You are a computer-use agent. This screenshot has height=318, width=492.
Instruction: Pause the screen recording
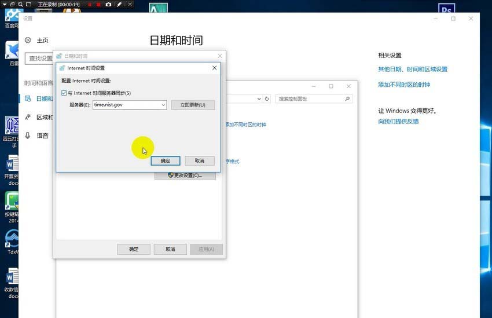pos(90,5)
